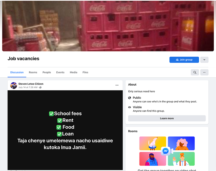
Task: Switch to the Rooms tab
Action: point(33,72)
